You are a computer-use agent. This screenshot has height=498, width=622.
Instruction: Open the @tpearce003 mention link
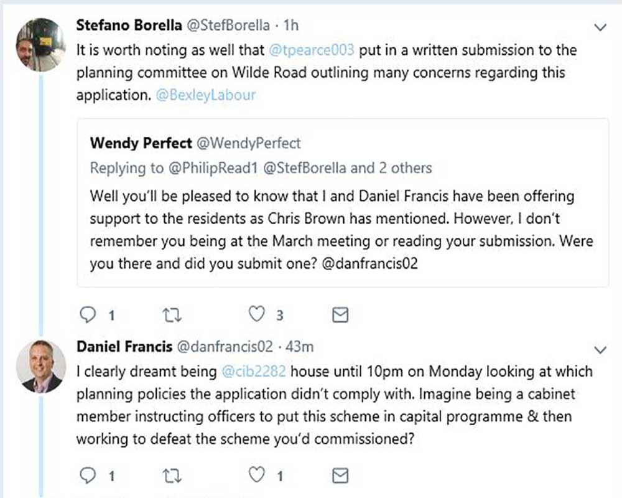(311, 50)
